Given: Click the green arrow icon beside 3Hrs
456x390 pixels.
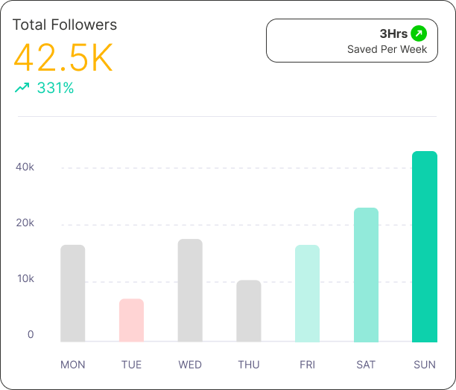Looking at the screenshot, I should click(419, 33).
